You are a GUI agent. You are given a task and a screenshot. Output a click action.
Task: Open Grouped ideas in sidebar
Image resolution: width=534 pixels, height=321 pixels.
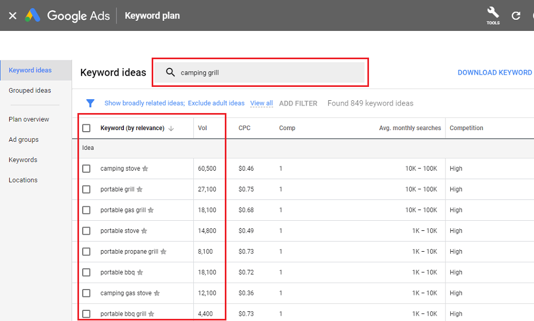(30, 91)
